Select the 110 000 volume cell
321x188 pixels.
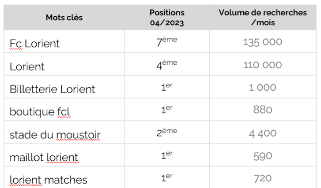point(262,65)
